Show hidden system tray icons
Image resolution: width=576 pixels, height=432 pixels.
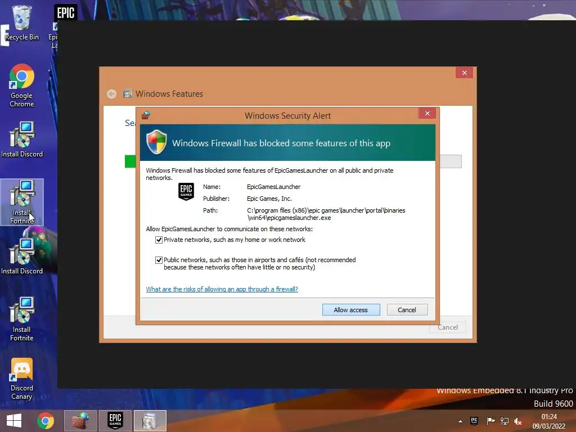pos(460,421)
